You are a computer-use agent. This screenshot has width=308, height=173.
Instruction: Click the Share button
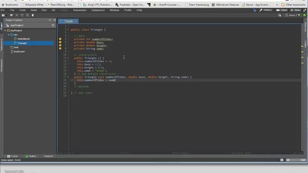click(x=295, y=10)
